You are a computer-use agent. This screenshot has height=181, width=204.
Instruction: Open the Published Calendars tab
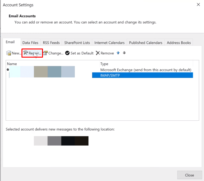click(x=146, y=43)
